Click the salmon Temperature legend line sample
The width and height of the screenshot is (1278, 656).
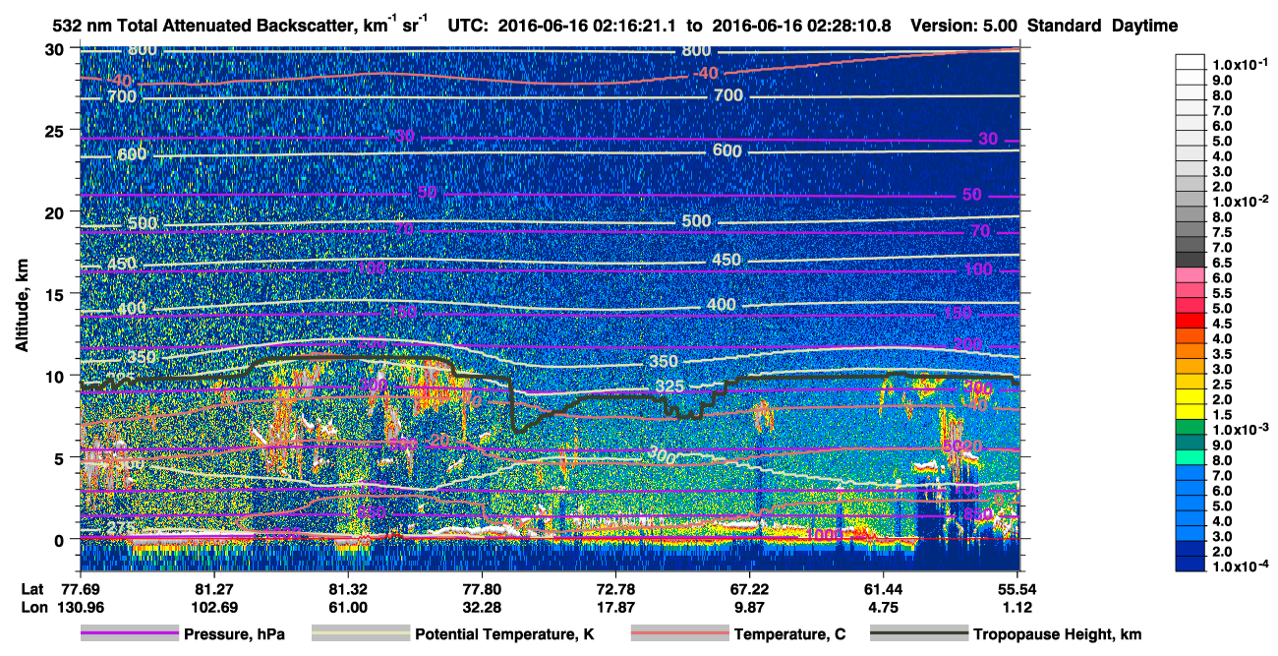click(x=680, y=634)
